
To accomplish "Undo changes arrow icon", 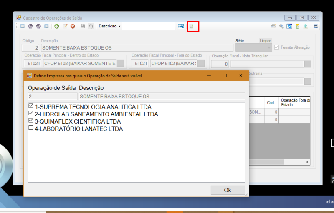I will click(91, 26).
